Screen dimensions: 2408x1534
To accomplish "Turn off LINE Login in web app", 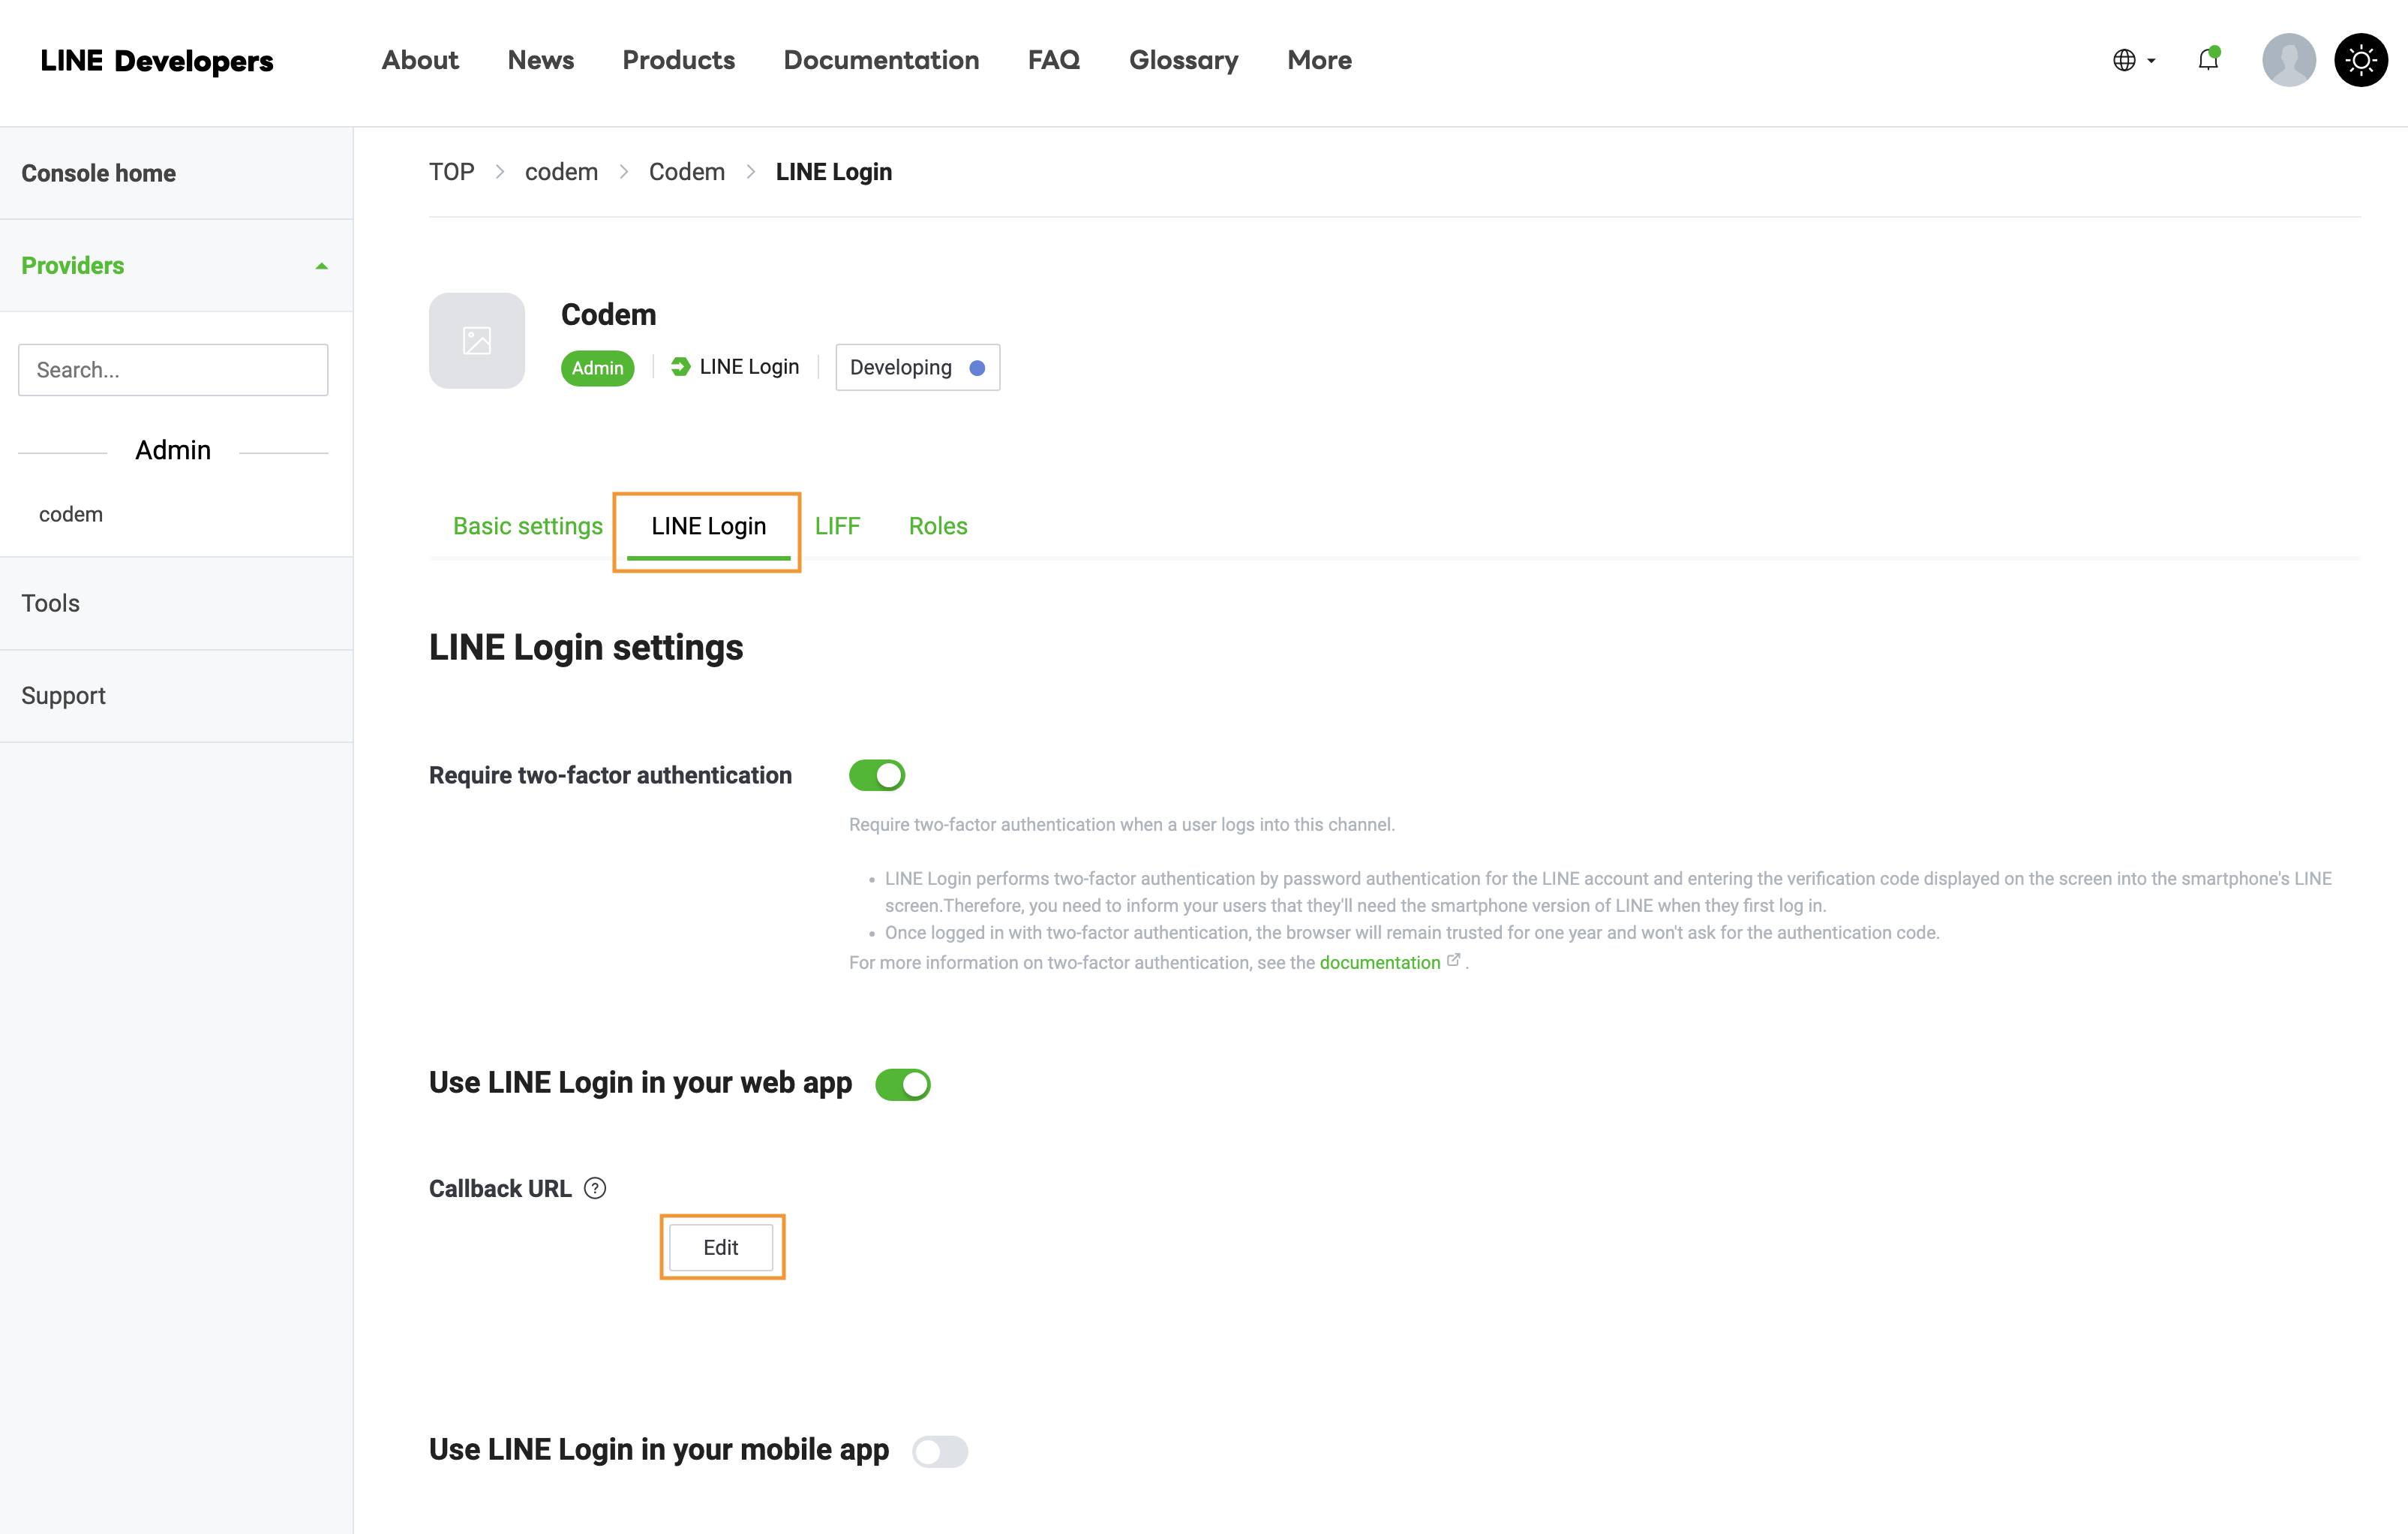I will click(903, 1084).
